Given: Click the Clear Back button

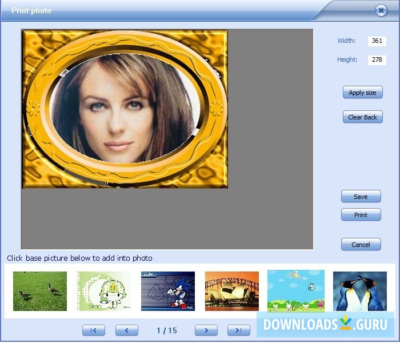Looking at the screenshot, I should point(362,117).
